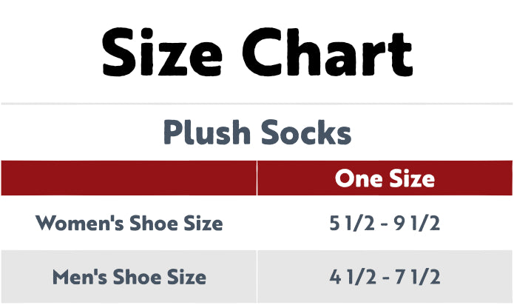
Task: Pick the men's minimum size "4 1/2"
Action: (x=350, y=278)
